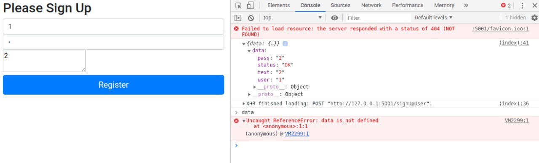This screenshot has width=539, height=163.
Task: Clear the console with the ban icon
Action: click(251, 18)
